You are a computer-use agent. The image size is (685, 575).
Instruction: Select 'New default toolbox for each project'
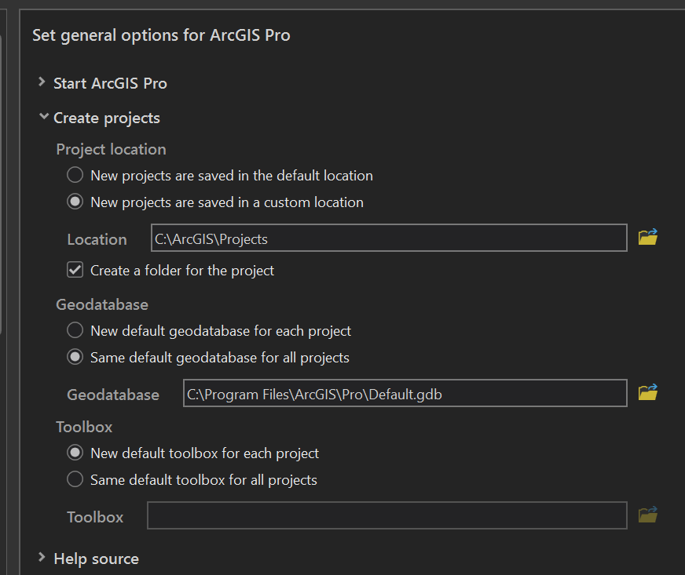pyautogui.click(x=75, y=453)
